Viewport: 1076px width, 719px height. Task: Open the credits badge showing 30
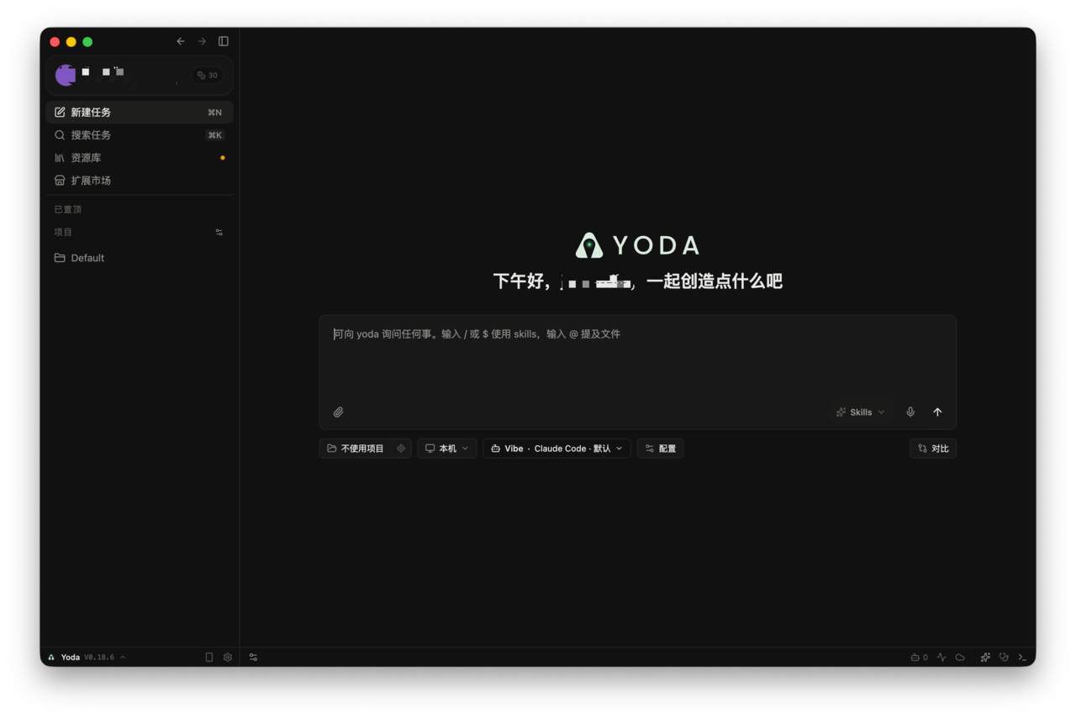207,76
